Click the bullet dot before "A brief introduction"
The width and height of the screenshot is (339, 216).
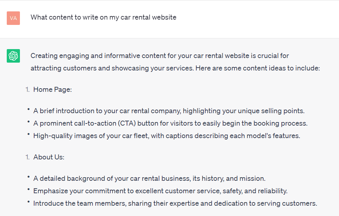click(x=28, y=109)
